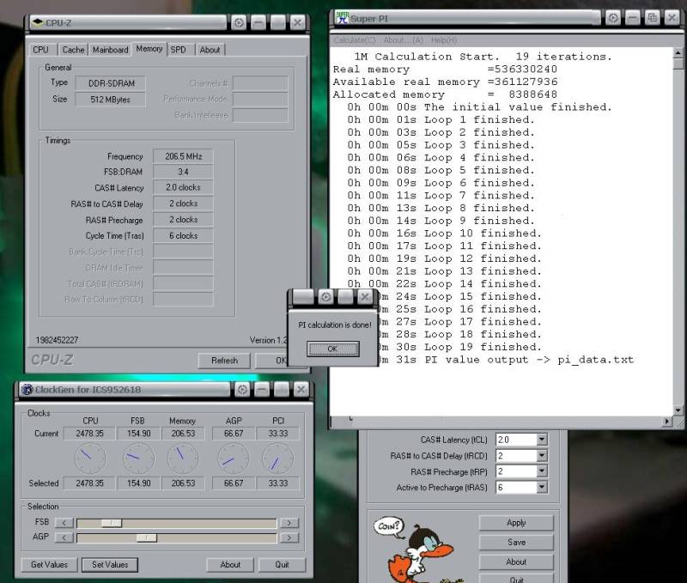The width and height of the screenshot is (687, 583).
Task: Click round icon button in Super PI title bar
Action: (613, 18)
